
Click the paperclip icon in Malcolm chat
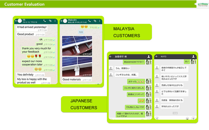(95, 21)
